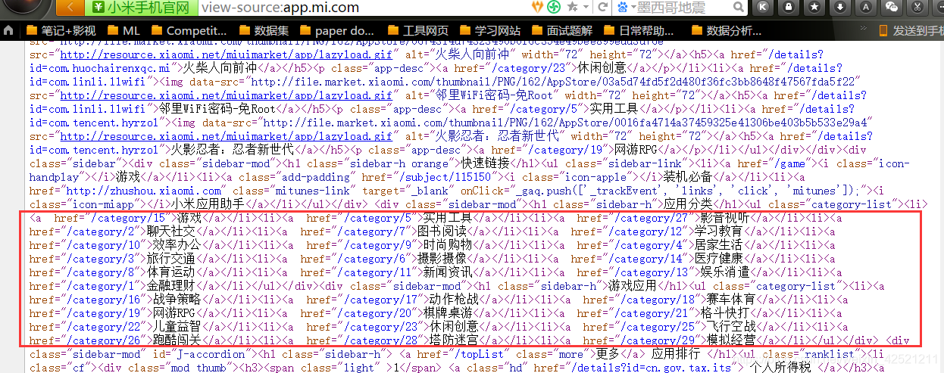The width and height of the screenshot is (944, 373).
Task: Open lazyload.gif link before alt 火影忍者:忍者新世代
Action: click(x=226, y=137)
